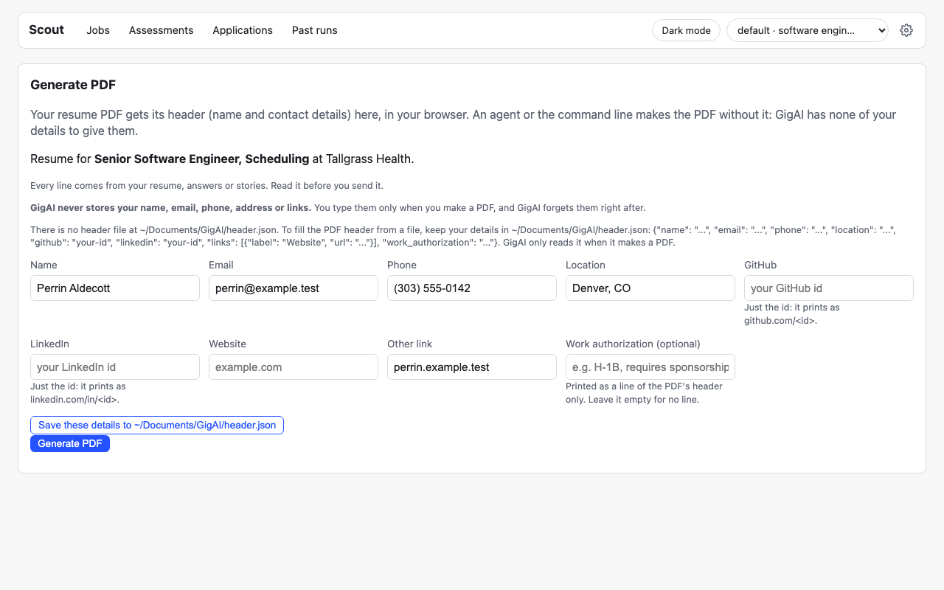Open the default software engineer profile dropdown
Viewport: 944px width, 590px height.
808,30
